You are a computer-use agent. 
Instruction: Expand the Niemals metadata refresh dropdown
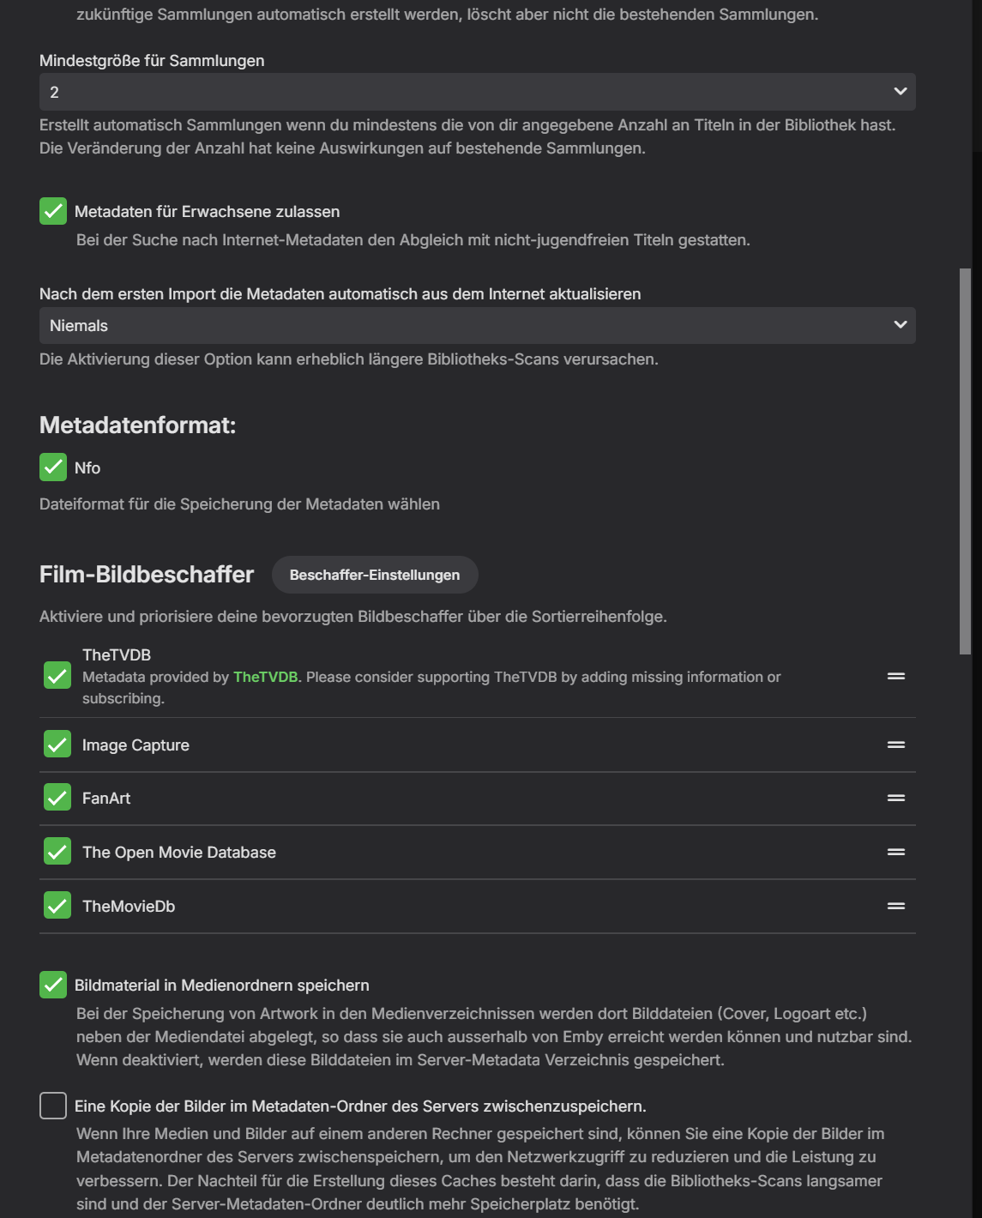(477, 326)
